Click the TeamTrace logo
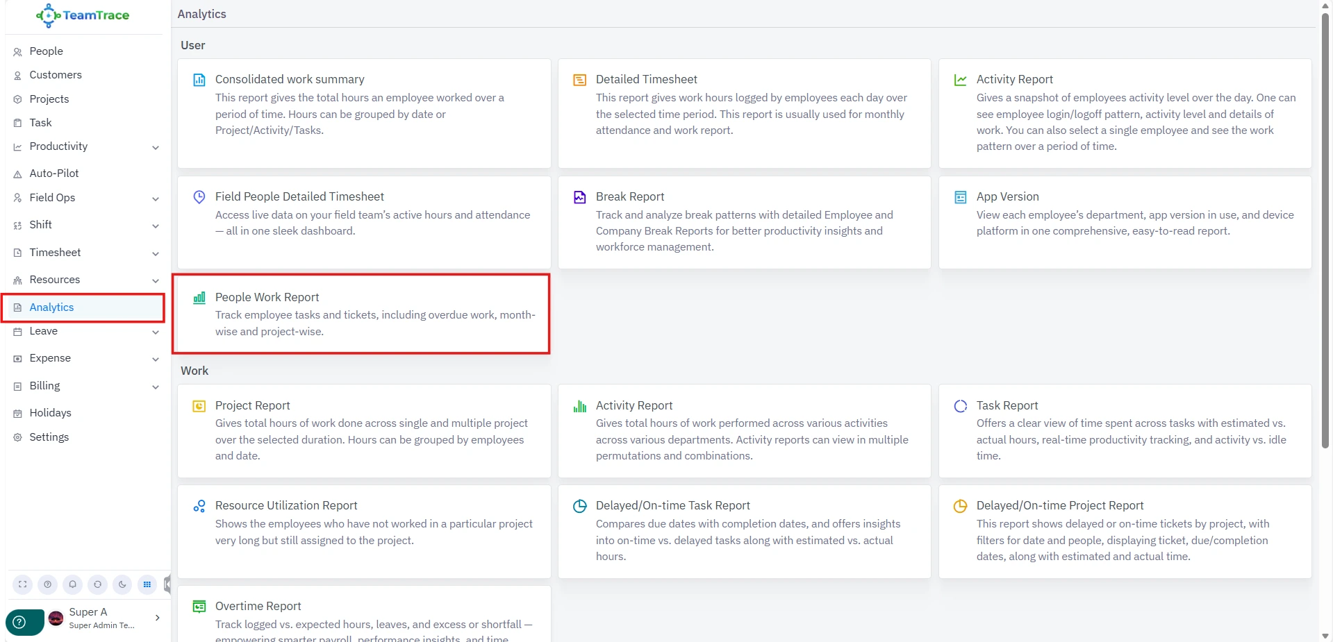1333x642 pixels. 83,15
